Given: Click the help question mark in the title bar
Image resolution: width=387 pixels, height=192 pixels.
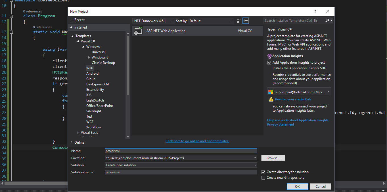Looking at the screenshot, I should click(x=315, y=12).
